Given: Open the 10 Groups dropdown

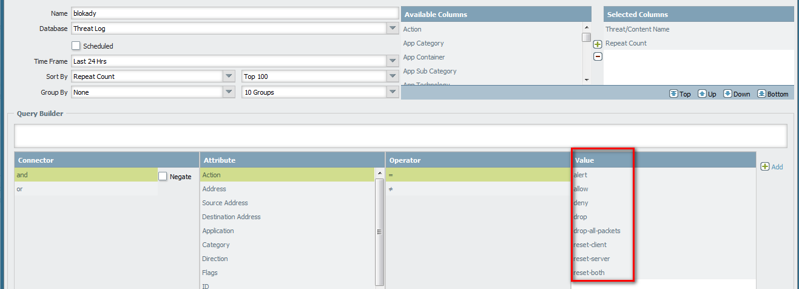Looking at the screenshot, I should [393, 92].
